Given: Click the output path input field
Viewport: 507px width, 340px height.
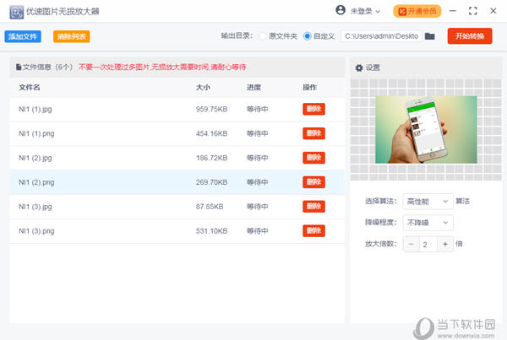Looking at the screenshot, I should pyautogui.click(x=382, y=36).
